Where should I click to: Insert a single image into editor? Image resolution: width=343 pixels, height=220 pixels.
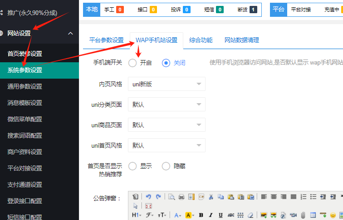tap(264, 215)
